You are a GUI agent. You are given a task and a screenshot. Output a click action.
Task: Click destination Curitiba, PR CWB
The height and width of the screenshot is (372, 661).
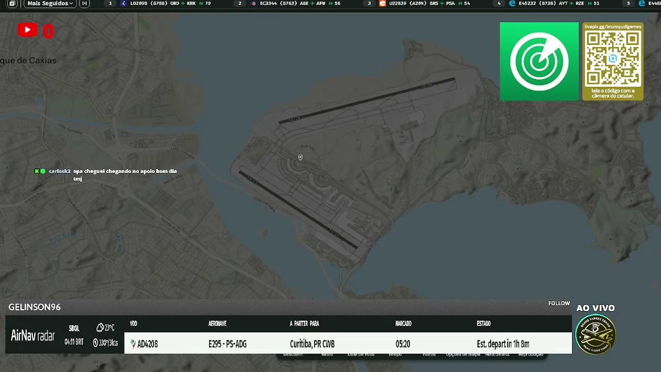[312, 344]
